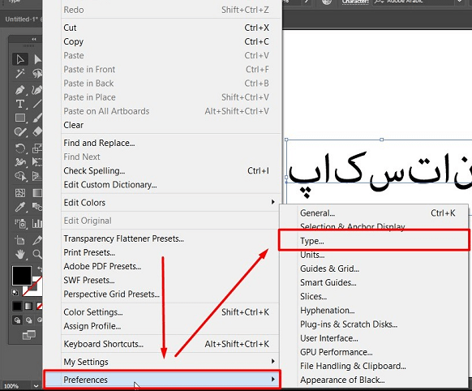The image size is (472, 391).
Task: Click the black Fill color swatch
Action: pos(21,276)
